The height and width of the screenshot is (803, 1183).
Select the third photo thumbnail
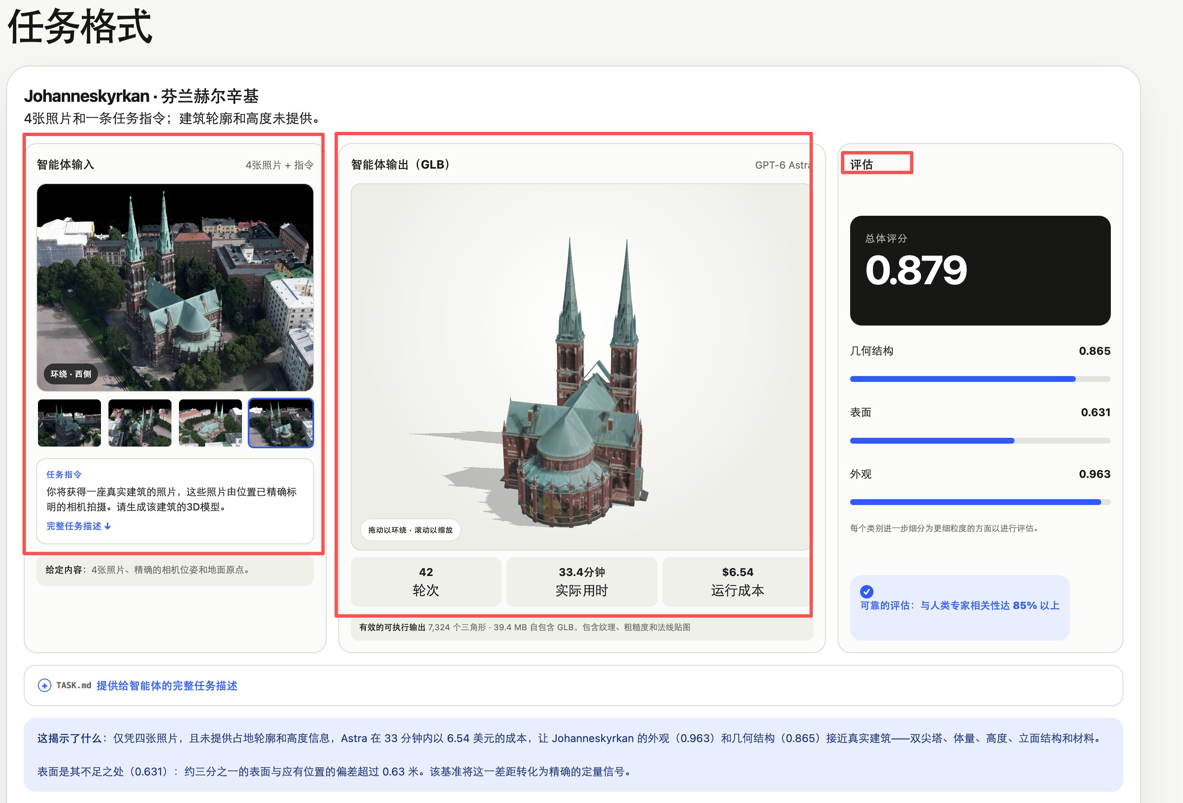[210, 423]
